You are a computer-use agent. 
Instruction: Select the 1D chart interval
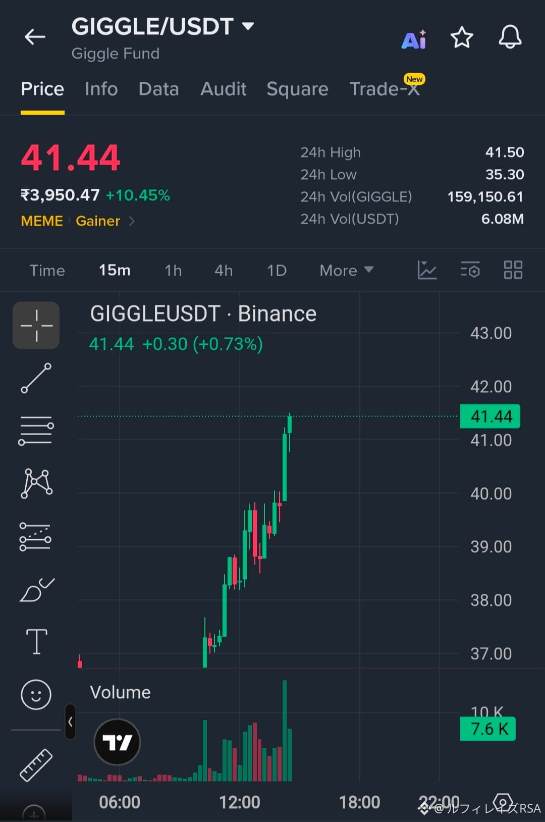(x=277, y=271)
